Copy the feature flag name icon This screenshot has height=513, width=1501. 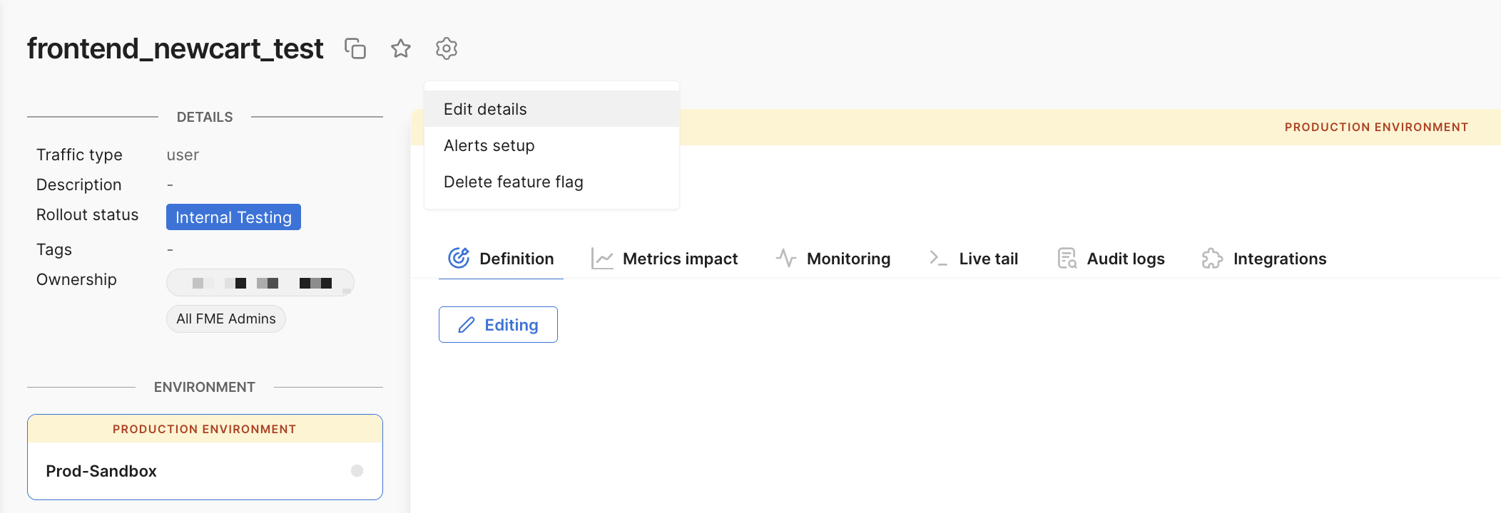click(355, 48)
